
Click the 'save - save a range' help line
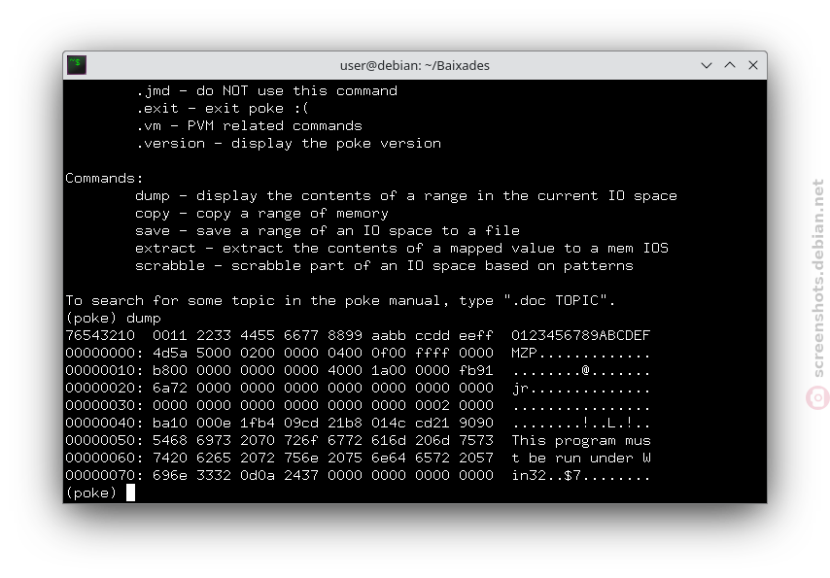tap(328, 231)
